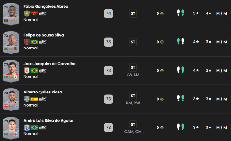This screenshot has width=231, height=141.
Task: Open Jose Joaquim de Carvalho's profile link
Action: click(49, 64)
